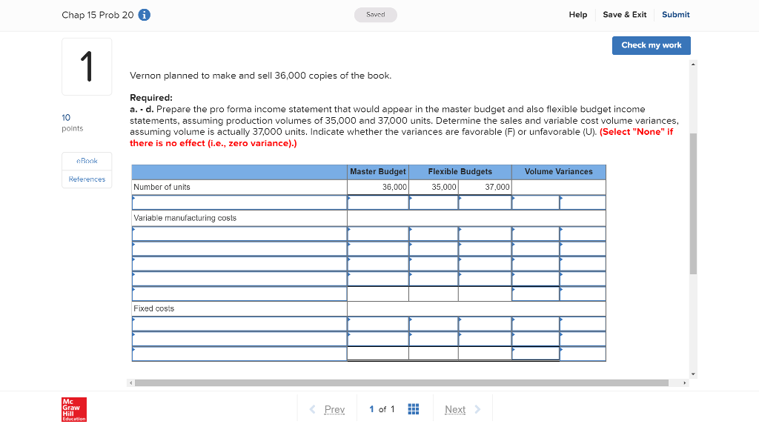Open a dropdown in Variable manufacturing costs section

[239, 232]
